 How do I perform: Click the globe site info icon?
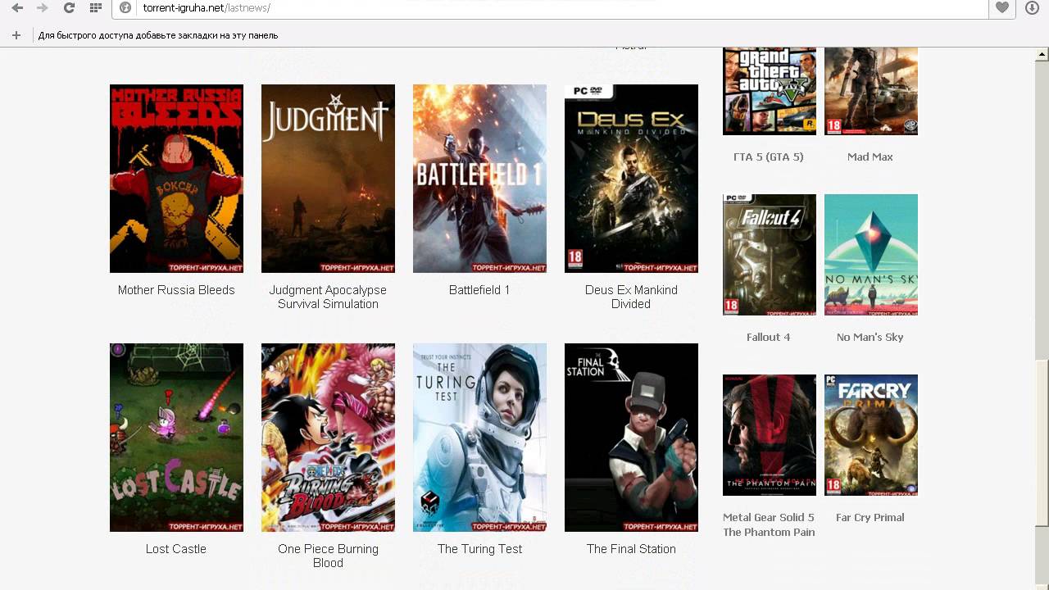pos(125,8)
